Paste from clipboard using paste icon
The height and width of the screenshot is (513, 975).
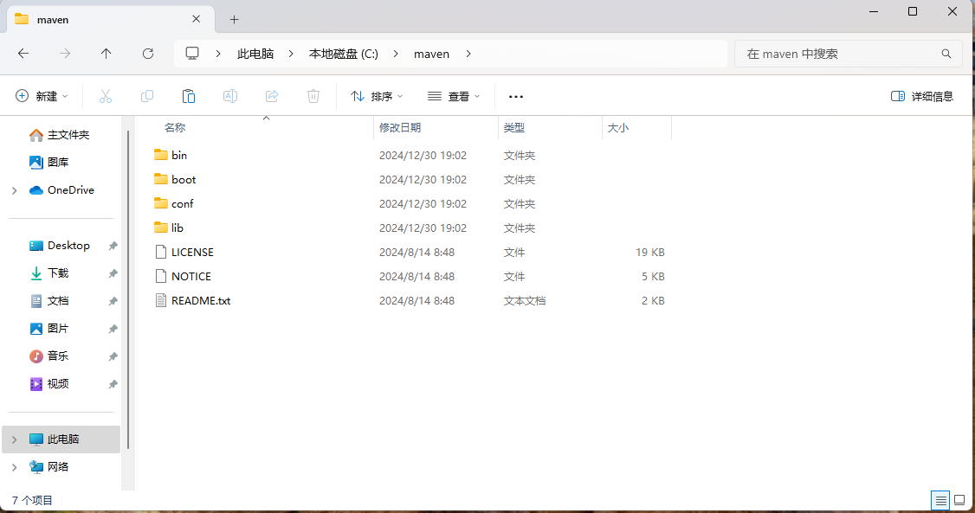pos(189,96)
